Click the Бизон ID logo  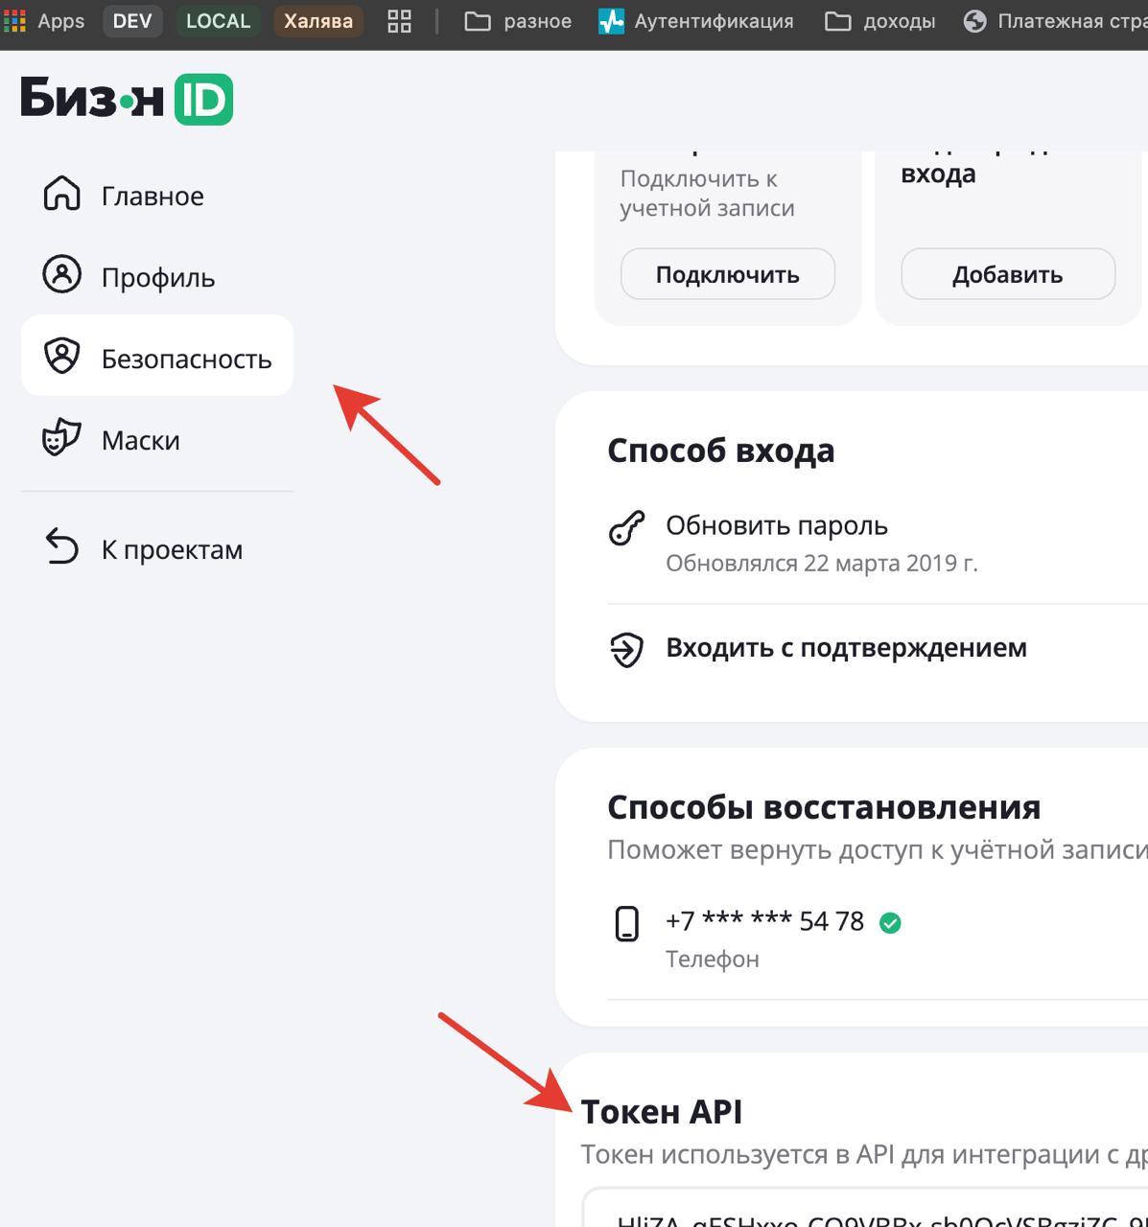coord(127,99)
